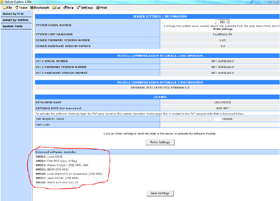The image size is (280, 201).
Task: Click the Home house icon
Action: (x=17, y=7)
